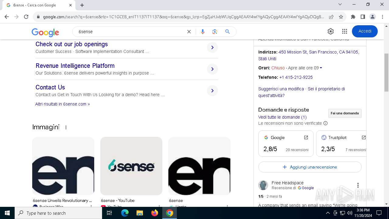The width and height of the screenshot is (389, 219).
Task: Click Accedi sign-in button
Action: pos(365,31)
